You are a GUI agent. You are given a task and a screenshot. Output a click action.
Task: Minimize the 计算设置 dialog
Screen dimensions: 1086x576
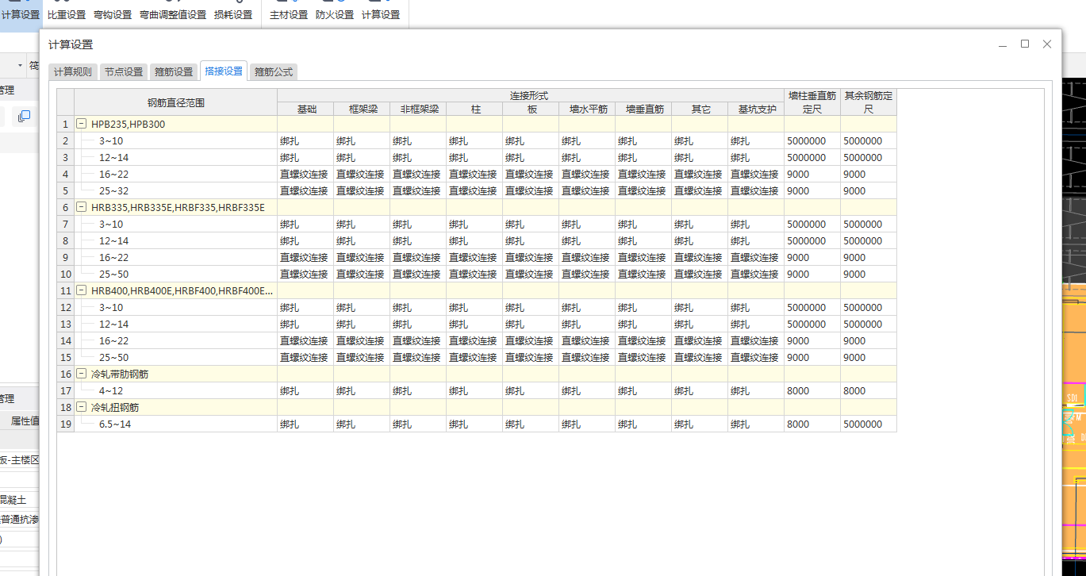pos(1003,44)
